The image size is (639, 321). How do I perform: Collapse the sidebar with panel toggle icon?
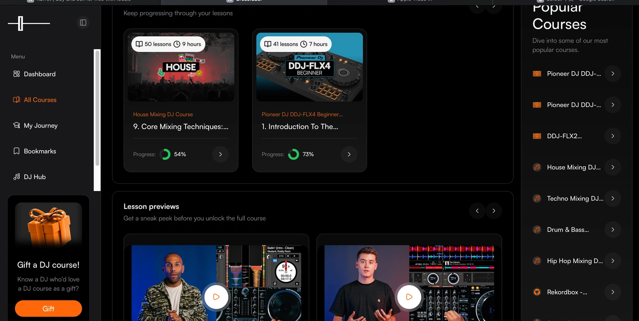point(83,23)
